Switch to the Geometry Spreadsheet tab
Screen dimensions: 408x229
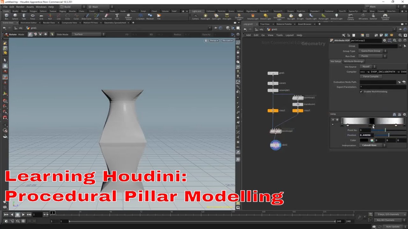pyautogui.click(x=115, y=23)
